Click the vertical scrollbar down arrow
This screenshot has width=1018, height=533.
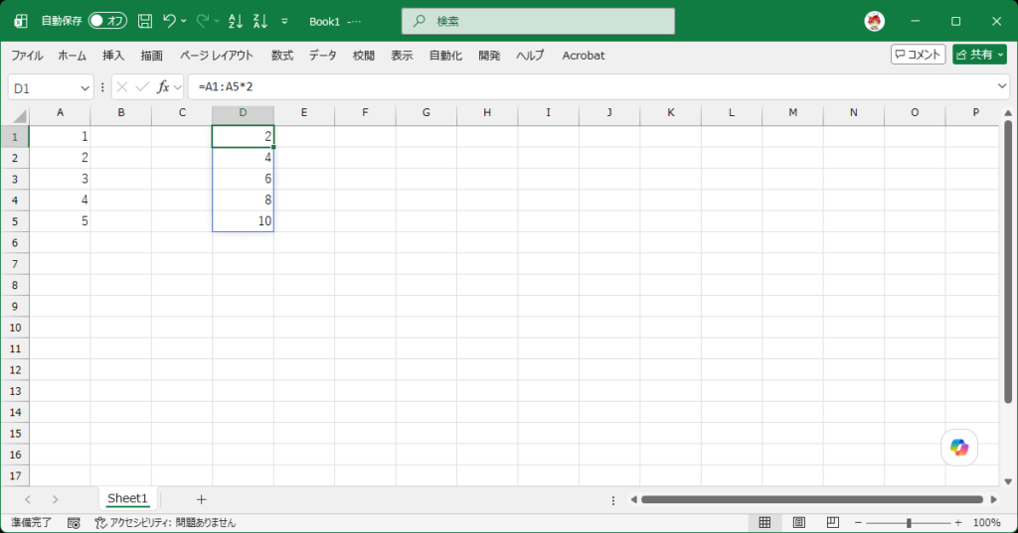(1008, 481)
